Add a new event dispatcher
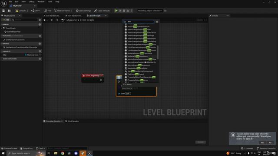278x156 pixels. [40, 59]
